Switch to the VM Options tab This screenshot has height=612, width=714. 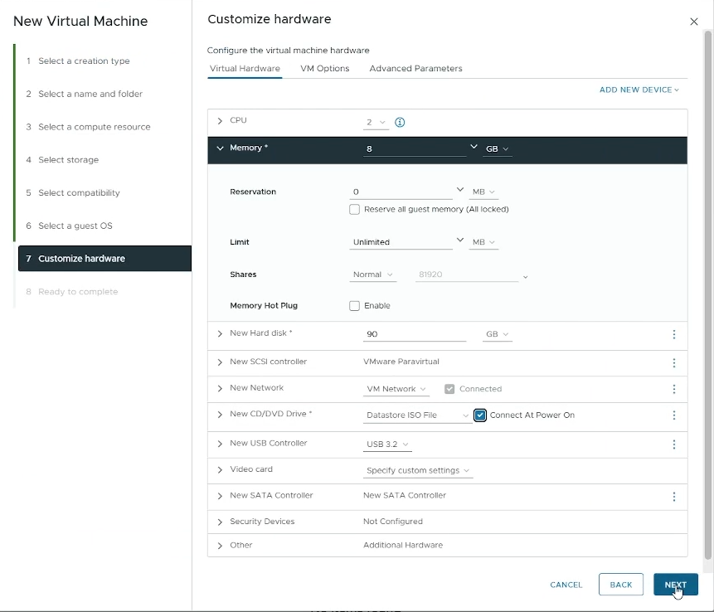point(324,69)
